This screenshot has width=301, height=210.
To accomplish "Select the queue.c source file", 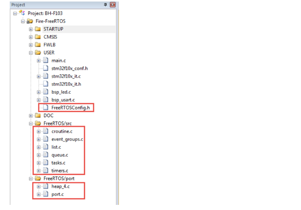I will tap(60, 155).
